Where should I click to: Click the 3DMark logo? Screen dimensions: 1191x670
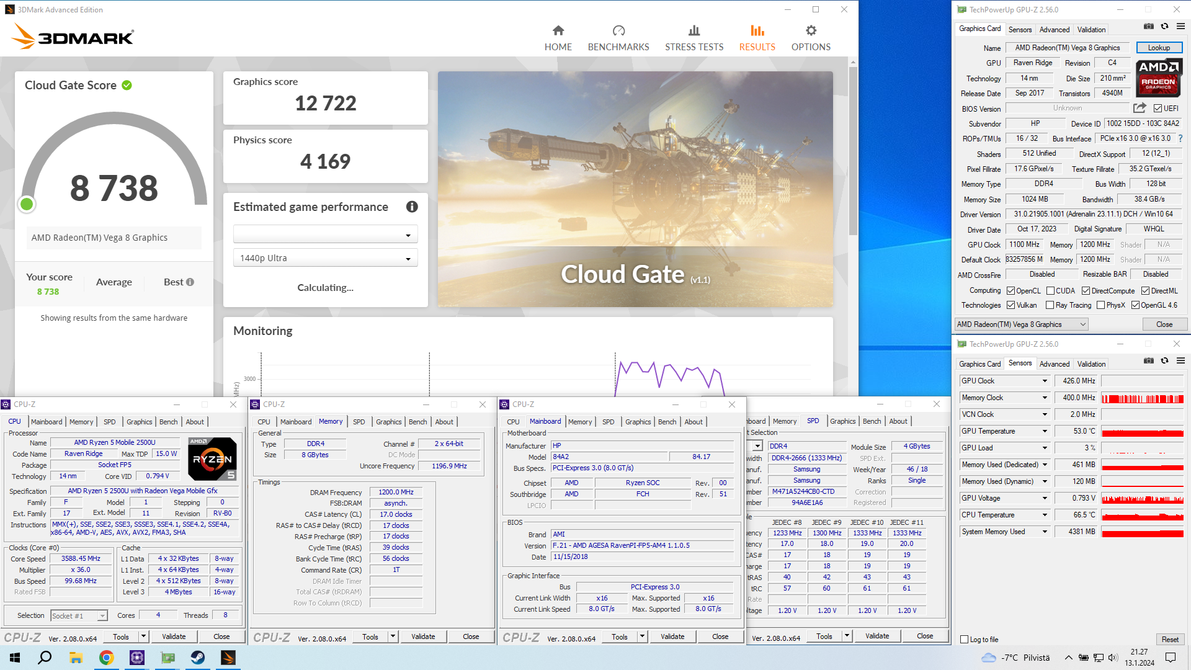coord(73,37)
